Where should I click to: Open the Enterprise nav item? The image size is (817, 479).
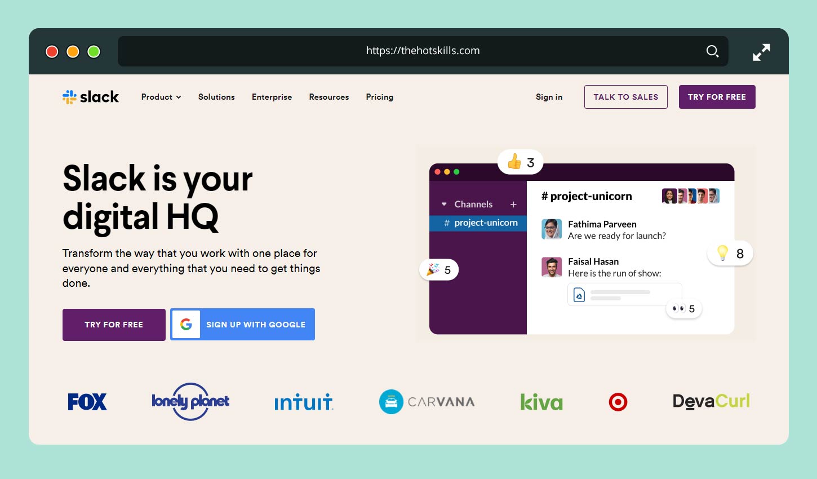click(x=272, y=97)
